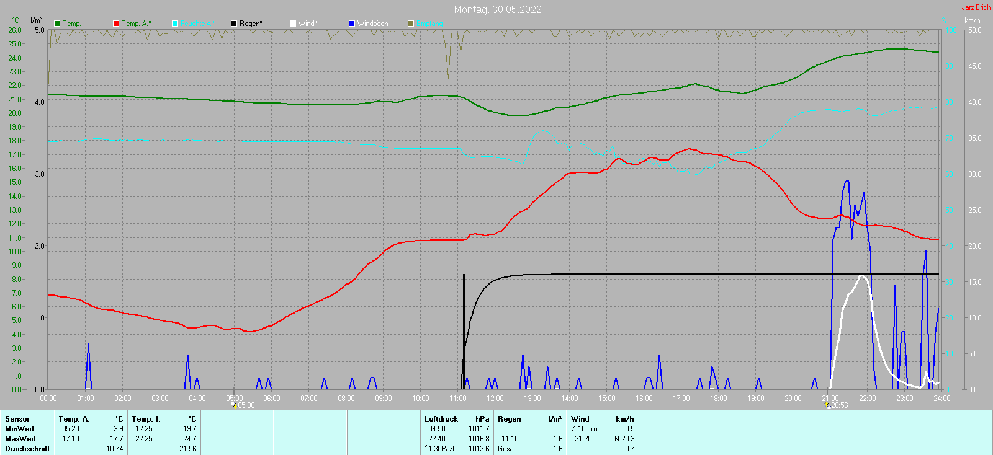Click the red Temp. A. legend swatch
993x455 pixels.
click(x=116, y=24)
